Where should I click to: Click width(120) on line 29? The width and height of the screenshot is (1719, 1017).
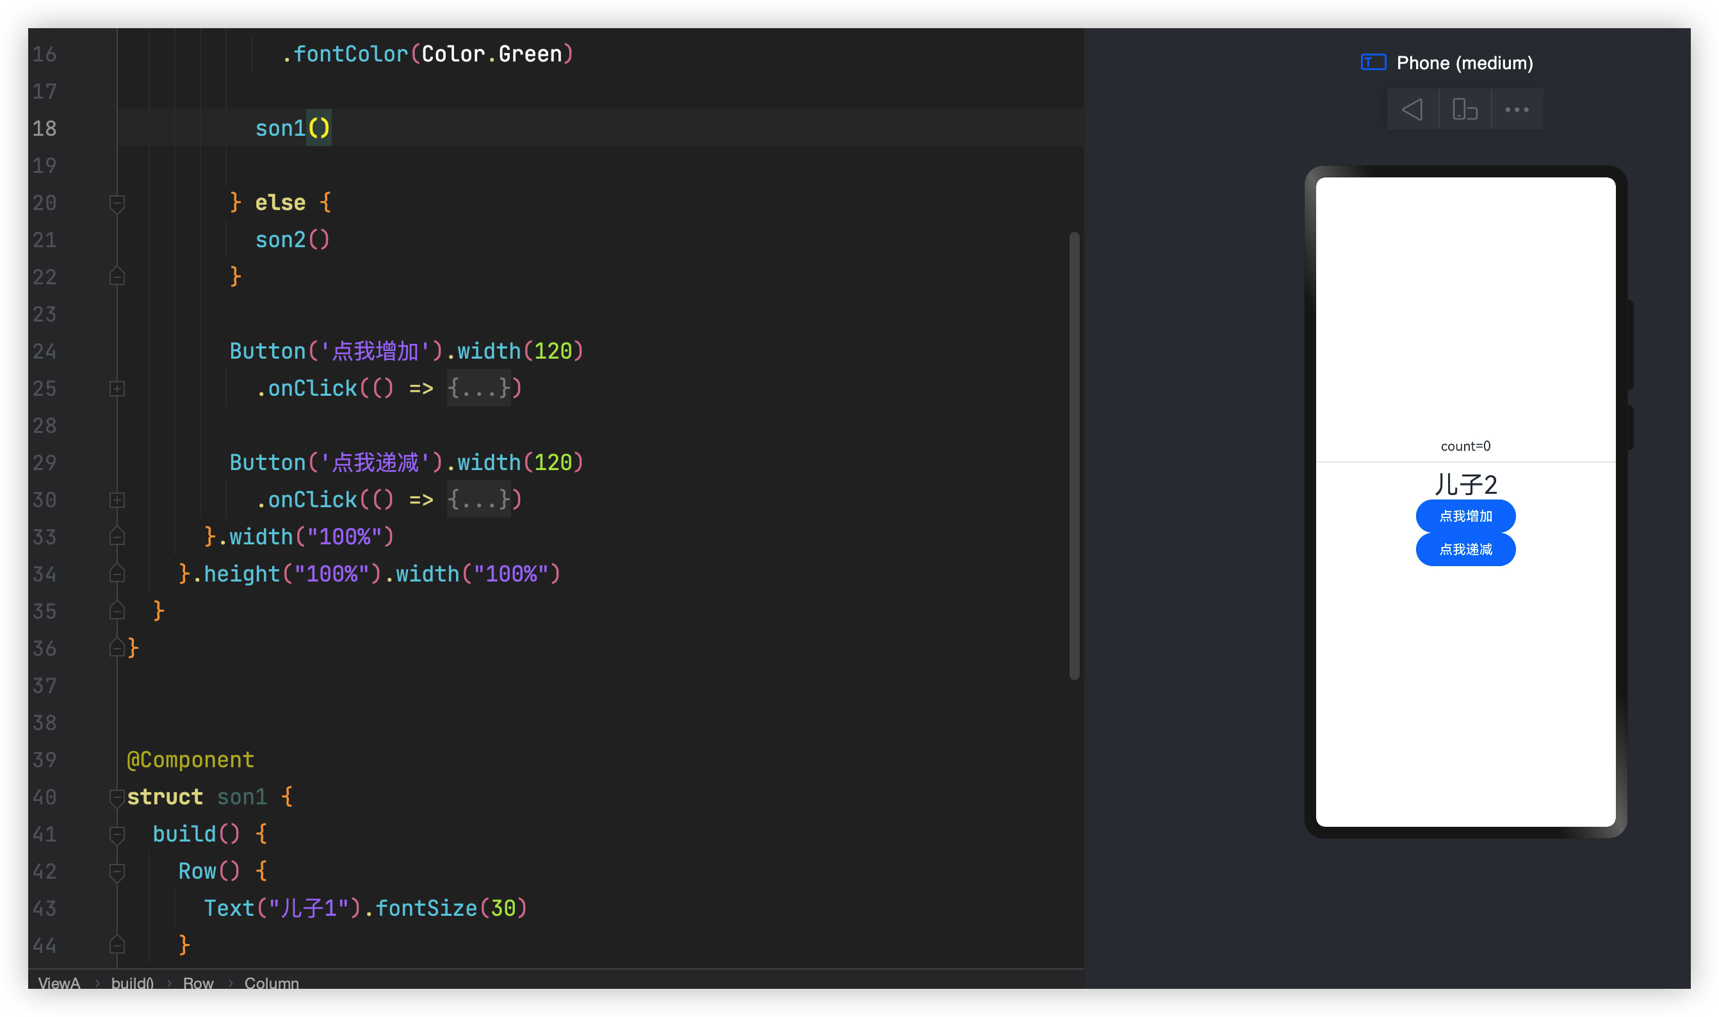point(521,462)
